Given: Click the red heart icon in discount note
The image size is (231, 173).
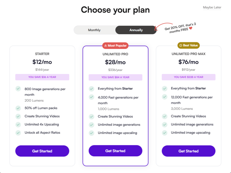Looking at the screenshot, I should 190,28.
